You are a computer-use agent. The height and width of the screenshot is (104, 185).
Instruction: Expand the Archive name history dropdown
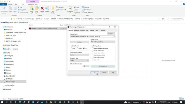[114, 37]
